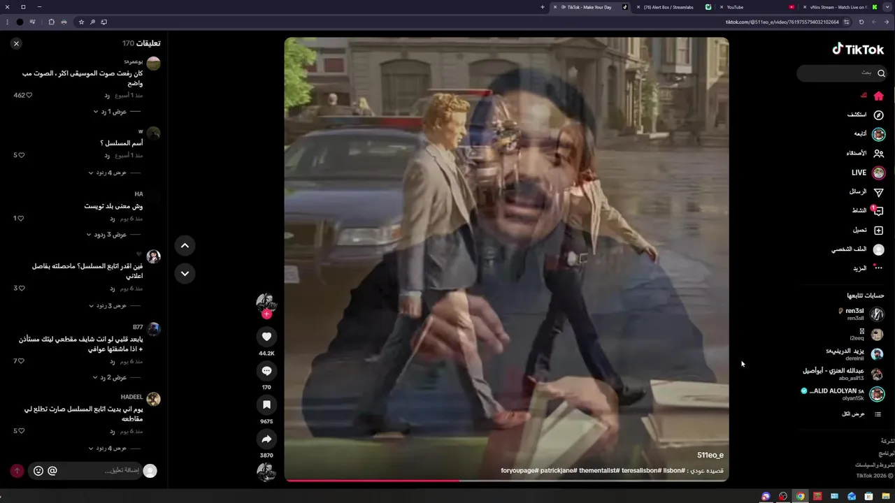Click the Chrome icon in the taskbar
This screenshot has width=895, height=503.
(x=800, y=497)
